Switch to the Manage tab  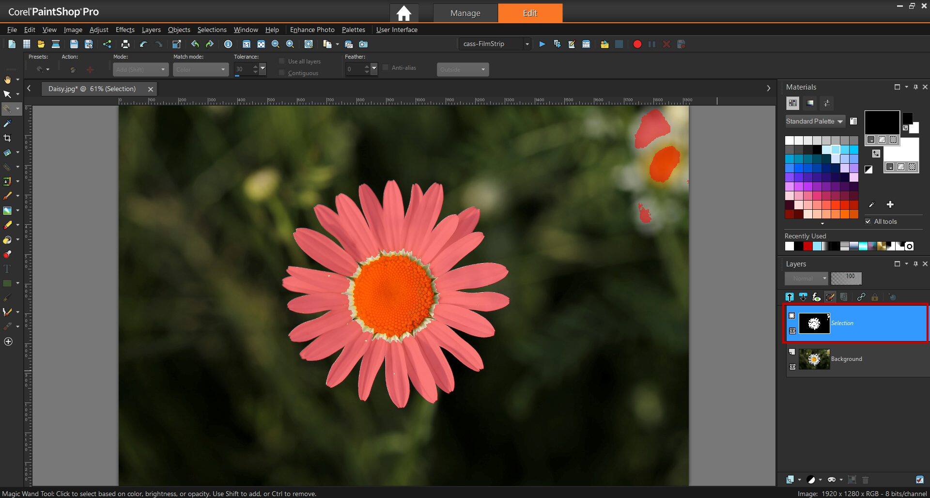465,13
